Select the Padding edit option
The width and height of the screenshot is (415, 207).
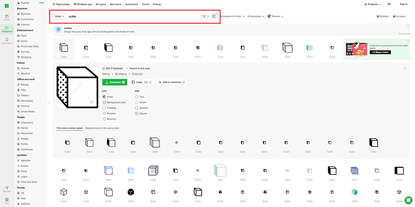click(109, 108)
